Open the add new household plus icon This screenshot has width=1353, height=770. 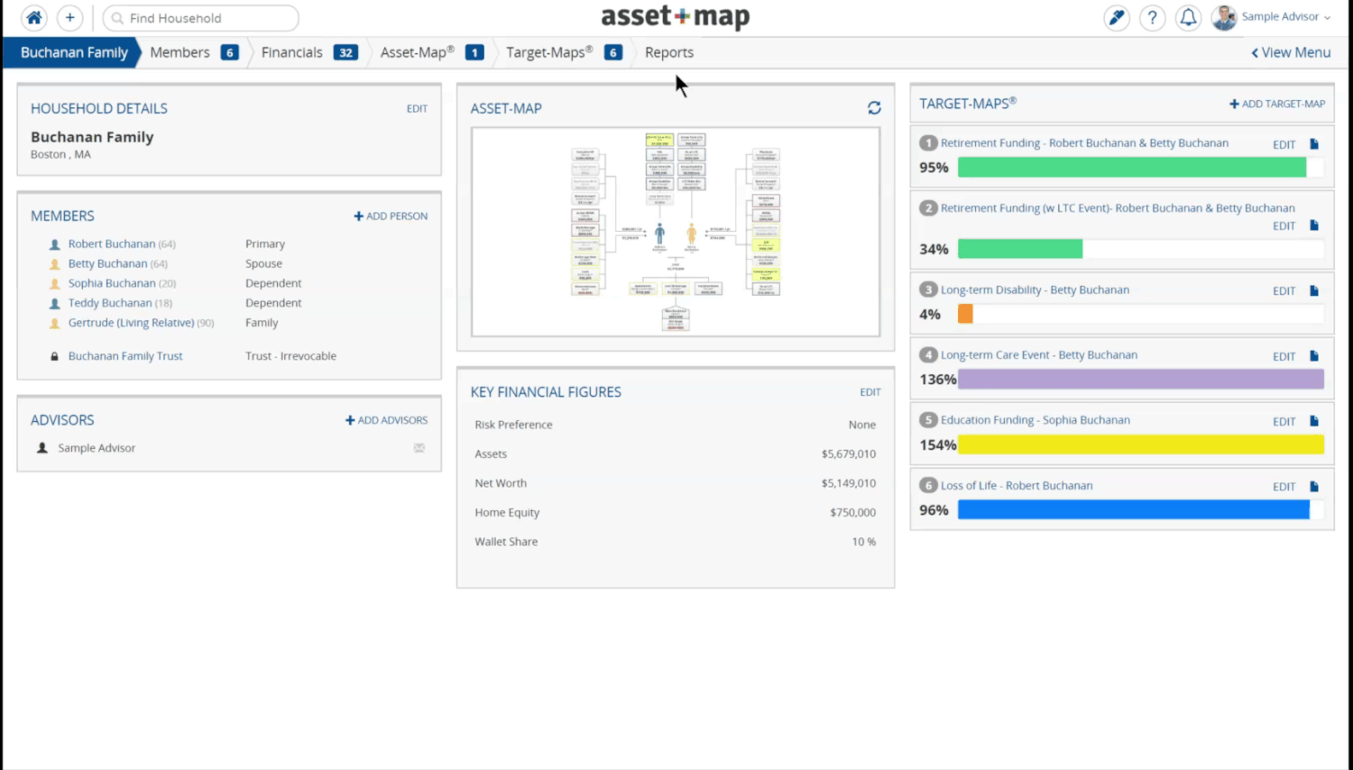point(69,17)
